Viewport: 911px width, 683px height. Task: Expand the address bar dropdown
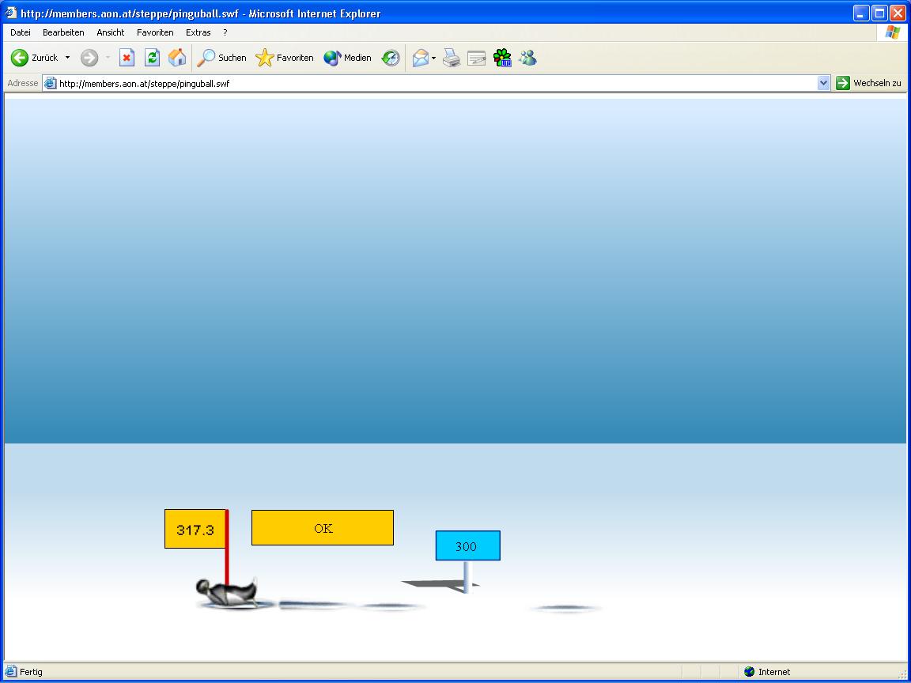823,83
